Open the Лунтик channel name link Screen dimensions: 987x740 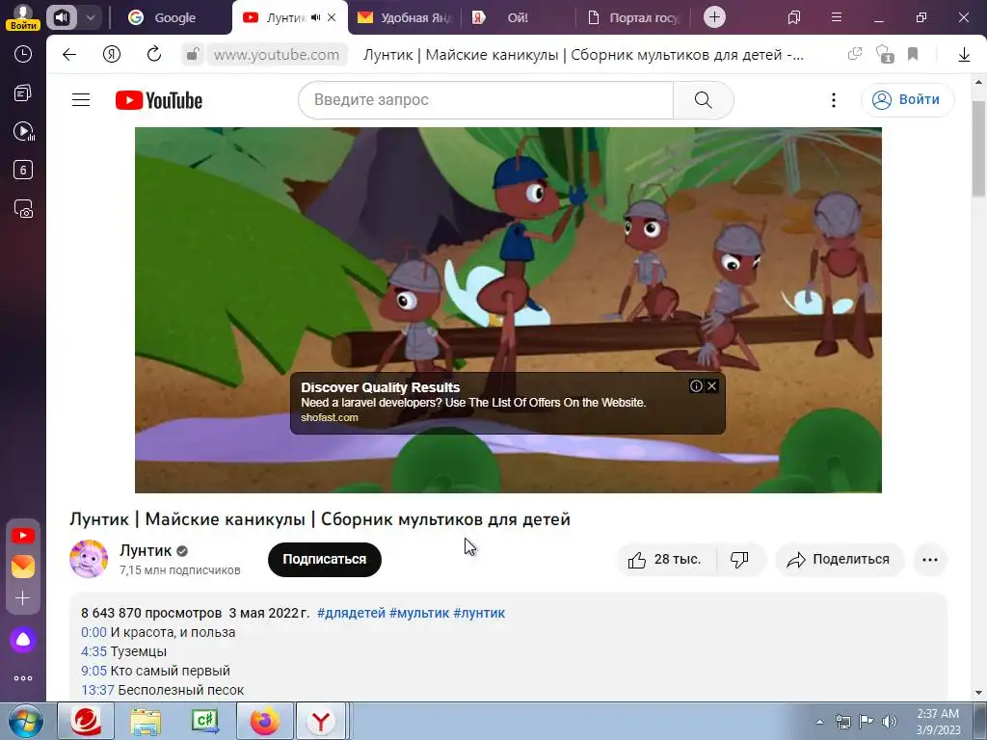click(146, 550)
